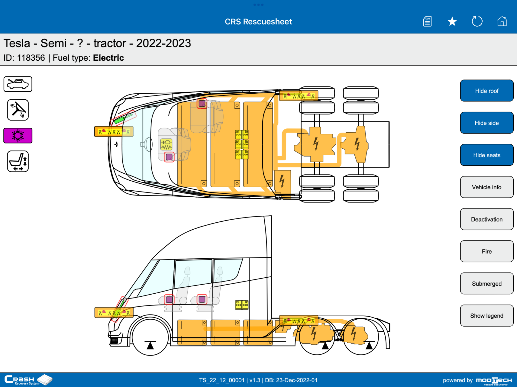Viewport: 517px width, 387px height.
Task: Click the reload icon in the top bar
Action: tap(477, 21)
